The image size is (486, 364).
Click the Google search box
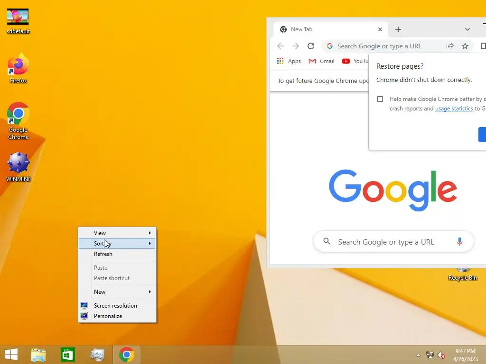[393, 242]
